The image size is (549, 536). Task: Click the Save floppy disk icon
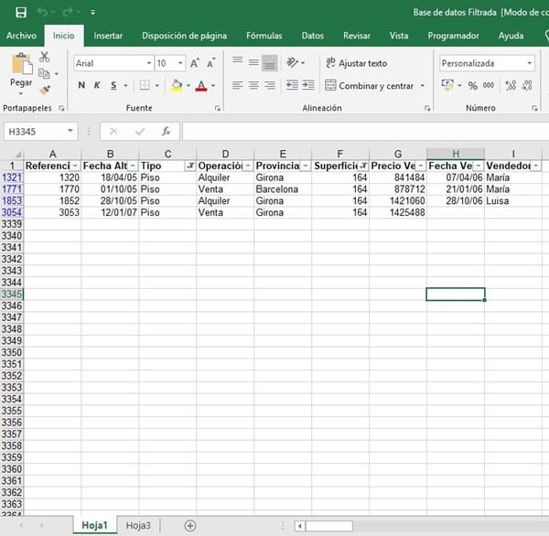[x=19, y=13]
